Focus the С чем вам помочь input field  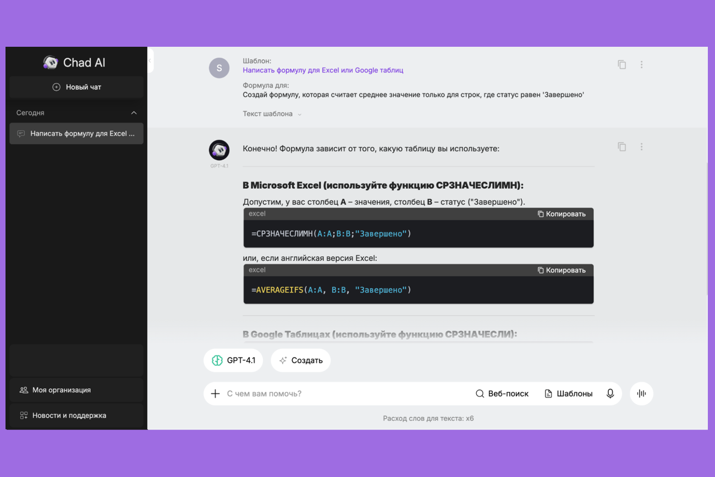coord(346,393)
